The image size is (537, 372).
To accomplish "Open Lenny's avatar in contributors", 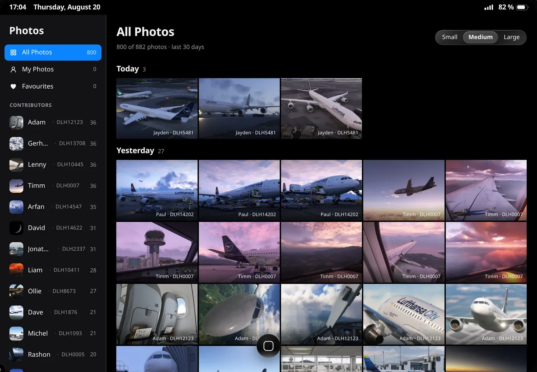I will [x=16, y=165].
